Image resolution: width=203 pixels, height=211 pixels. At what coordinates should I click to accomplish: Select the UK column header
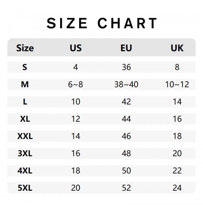coord(177,48)
